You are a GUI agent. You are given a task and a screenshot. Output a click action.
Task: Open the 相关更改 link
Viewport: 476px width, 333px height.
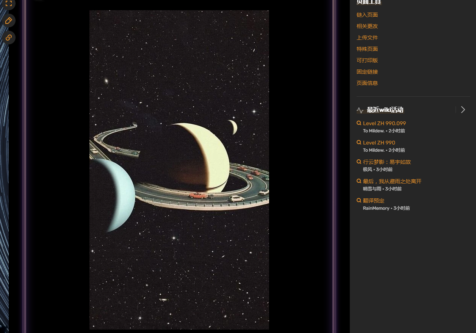(x=367, y=26)
